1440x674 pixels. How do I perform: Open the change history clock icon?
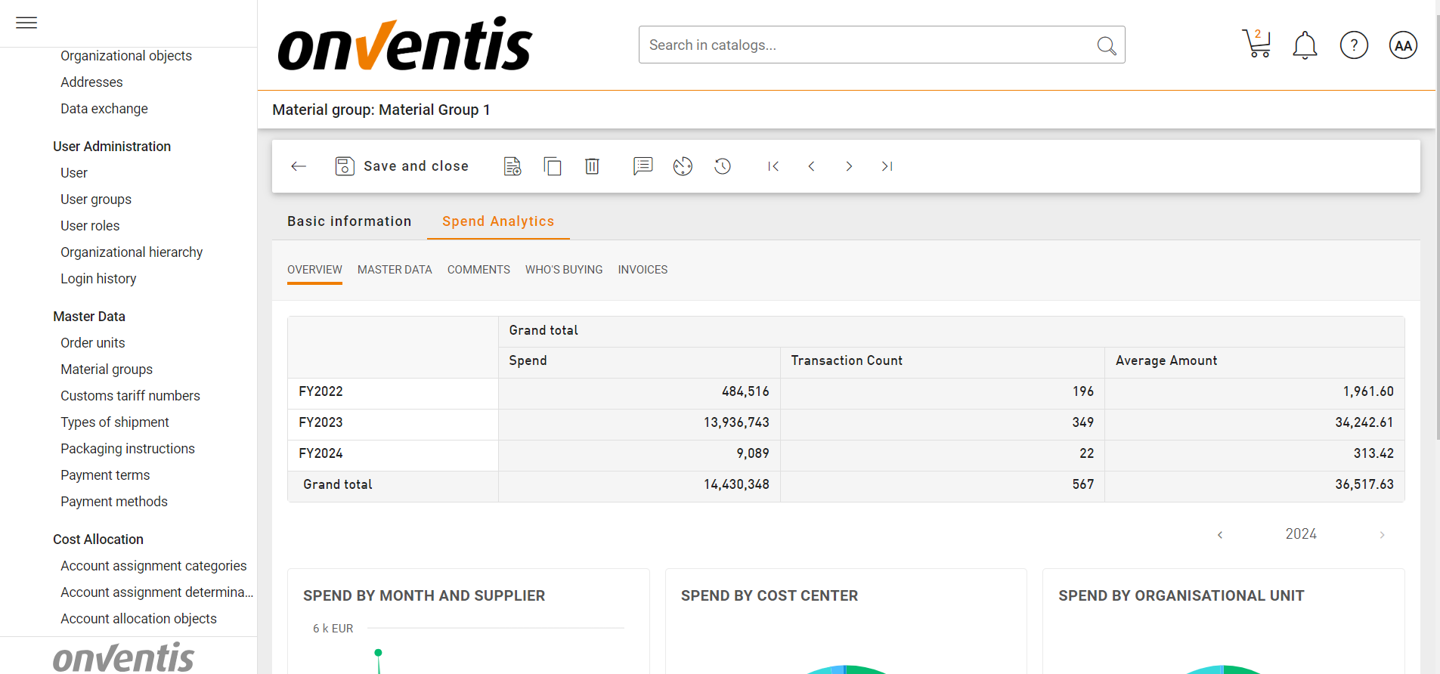[x=723, y=166]
